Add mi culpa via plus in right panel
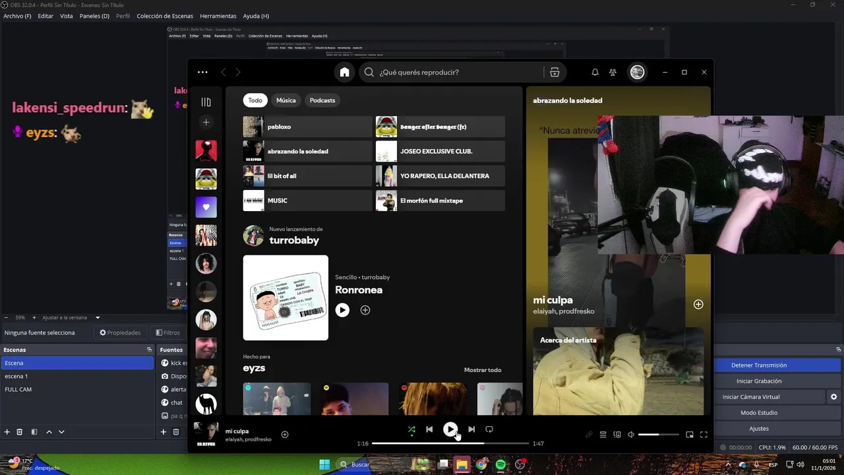This screenshot has height=475, width=844. click(698, 304)
